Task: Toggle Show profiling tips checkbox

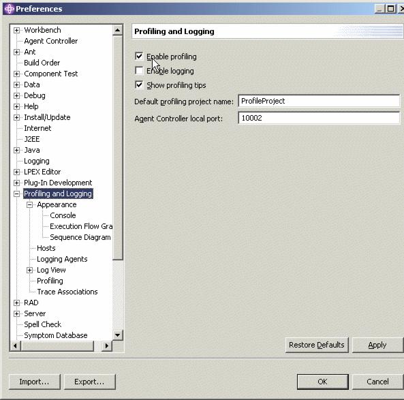Action: 139,84
